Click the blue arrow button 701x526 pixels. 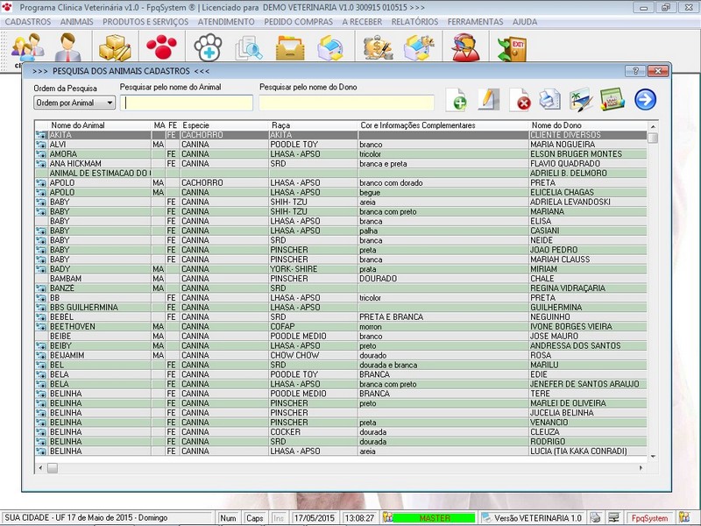(645, 100)
